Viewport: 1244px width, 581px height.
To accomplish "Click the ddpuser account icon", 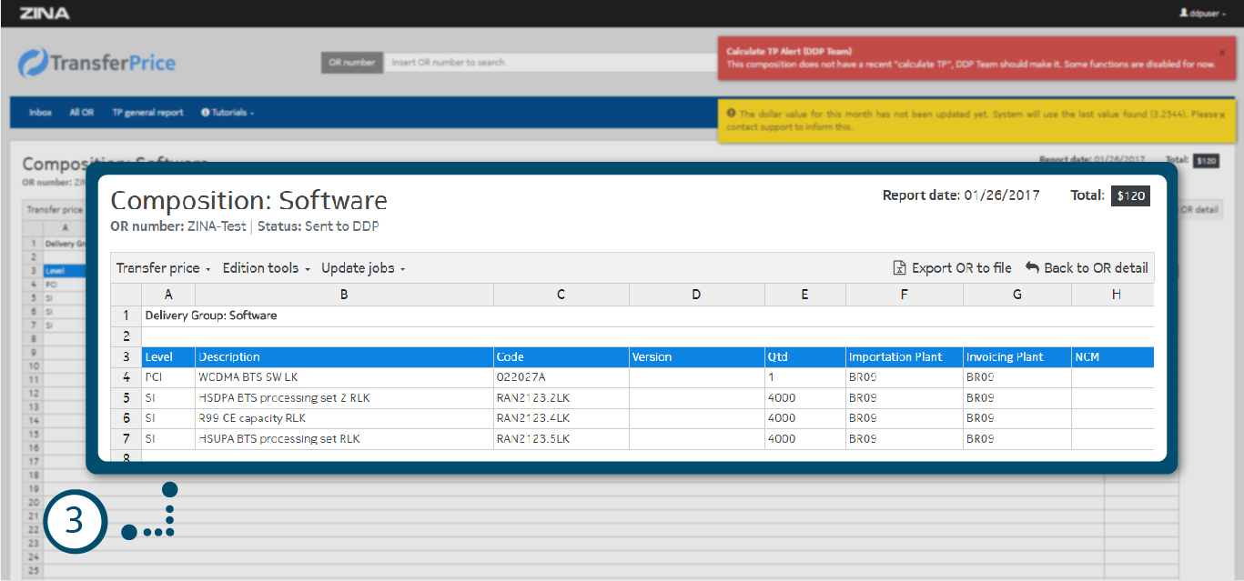I will click(x=1183, y=14).
